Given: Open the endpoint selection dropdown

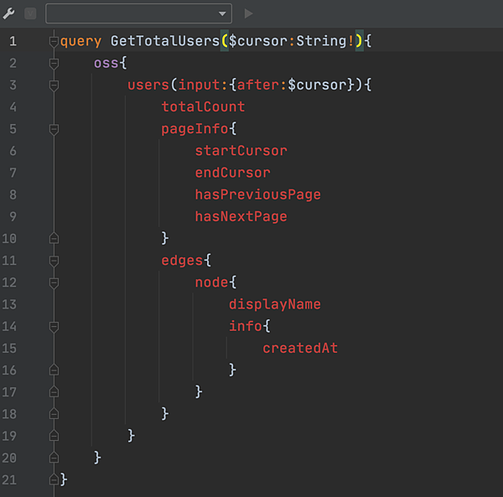Looking at the screenshot, I should click(x=138, y=13).
